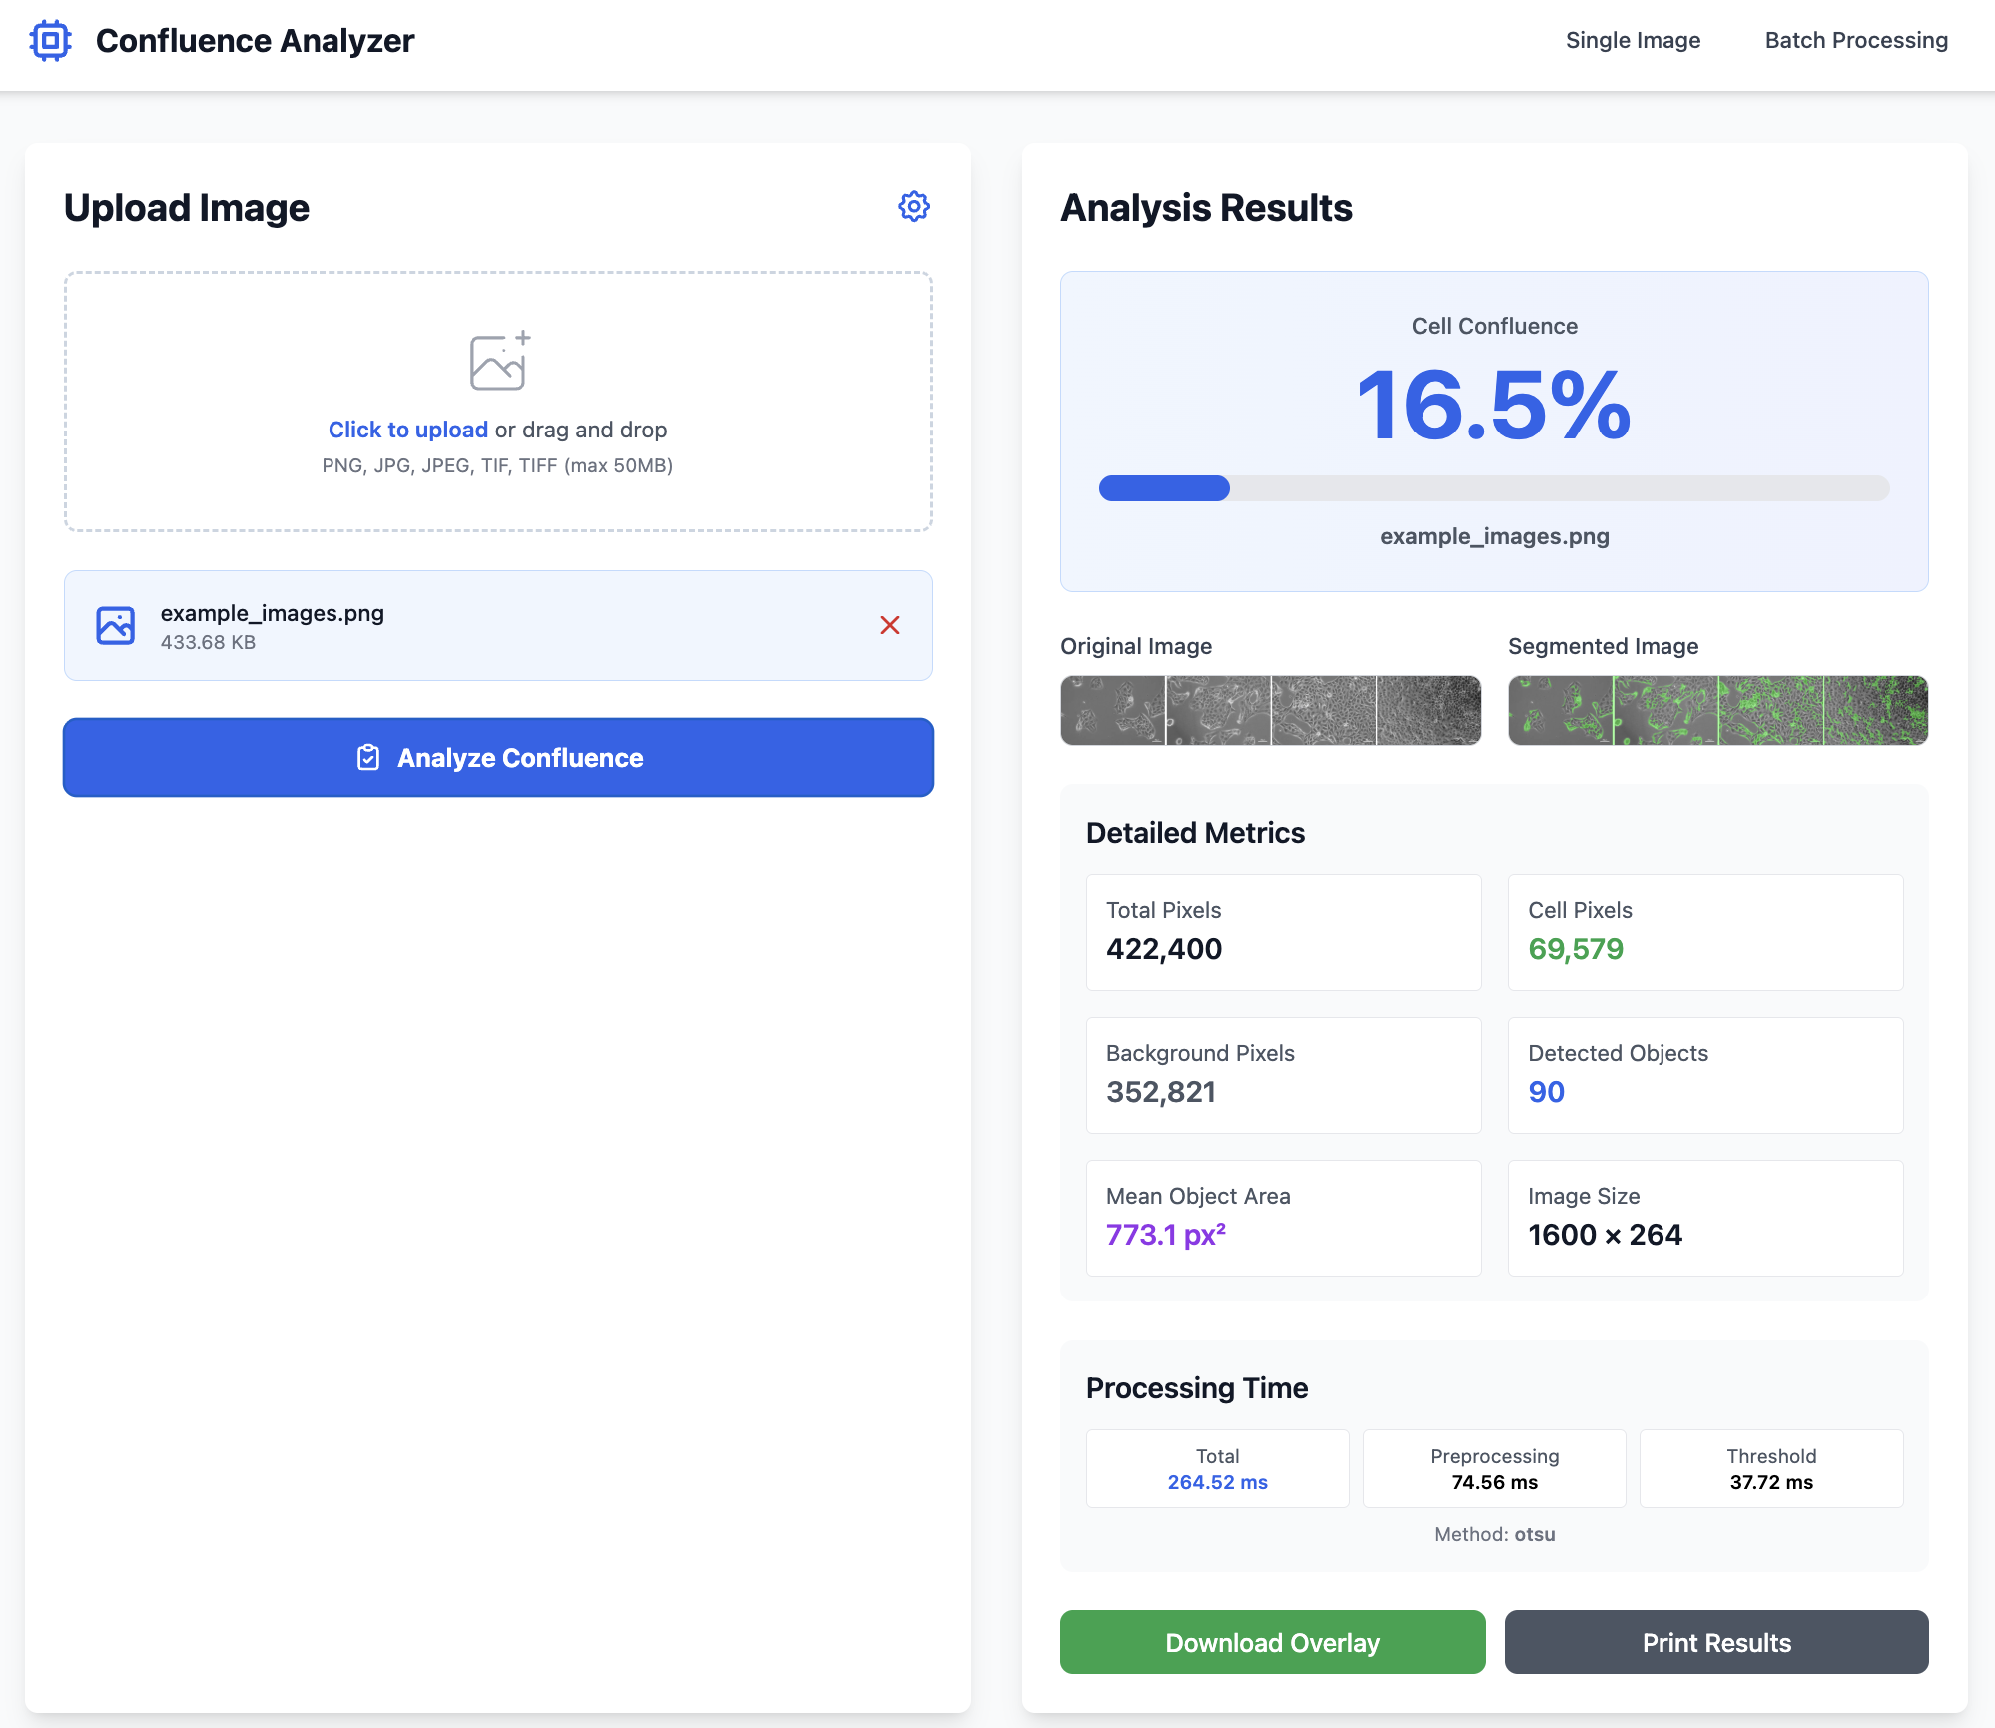
Task: Select the Cell Pixels metric card
Action: 1704,931
